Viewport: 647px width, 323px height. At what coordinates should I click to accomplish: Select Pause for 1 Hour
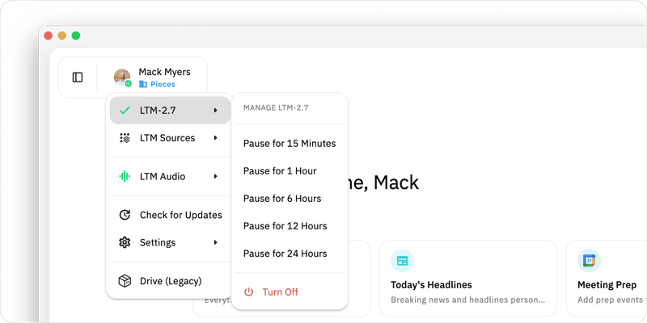(290, 171)
